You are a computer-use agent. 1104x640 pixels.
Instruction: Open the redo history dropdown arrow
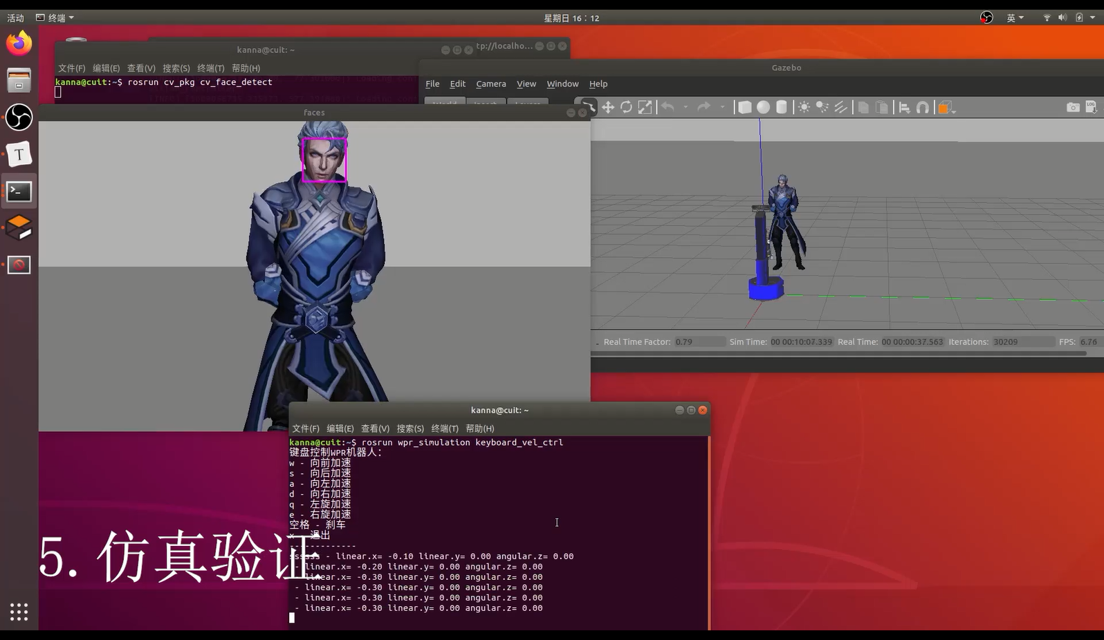pyautogui.click(x=722, y=107)
